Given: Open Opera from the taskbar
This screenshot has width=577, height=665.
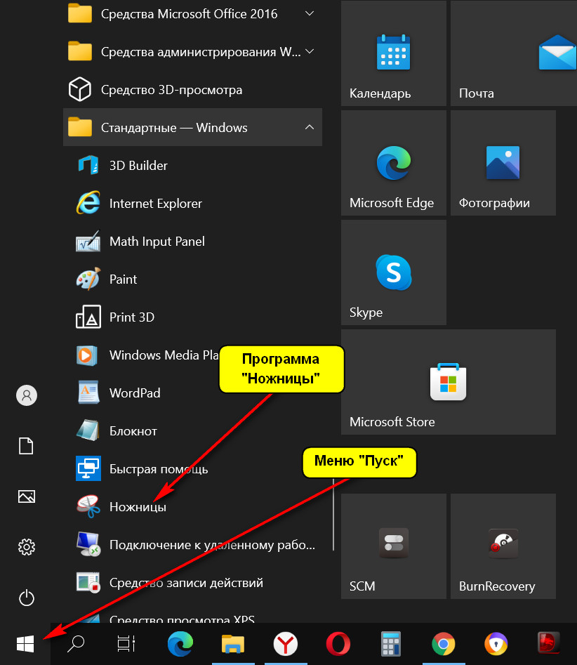Looking at the screenshot, I should point(338,644).
